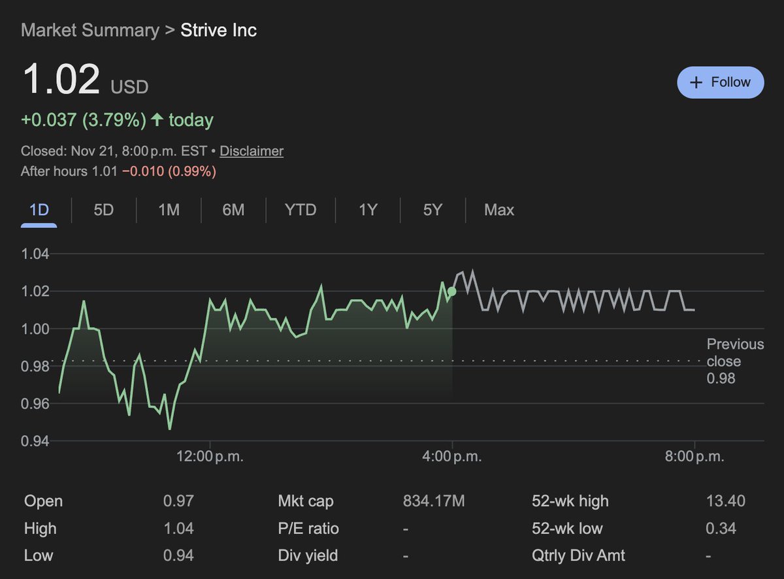Click the 4:00 p.m. axis label
The image size is (784, 579).
click(x=451, y=457)
